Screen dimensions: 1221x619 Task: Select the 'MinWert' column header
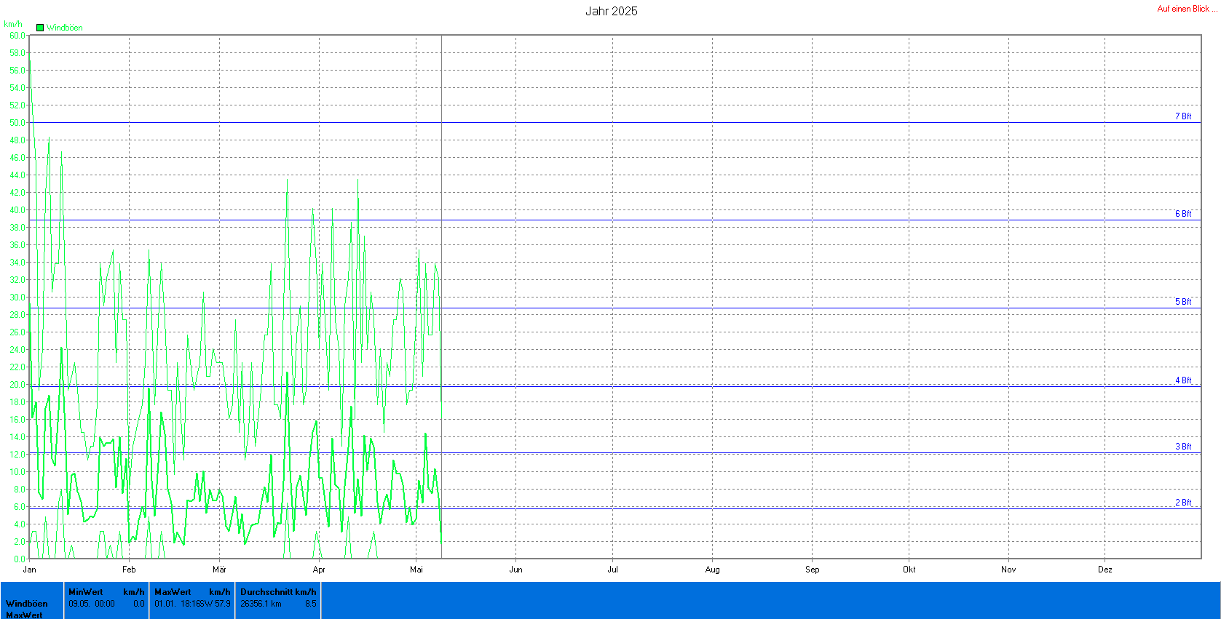[86, 592]
